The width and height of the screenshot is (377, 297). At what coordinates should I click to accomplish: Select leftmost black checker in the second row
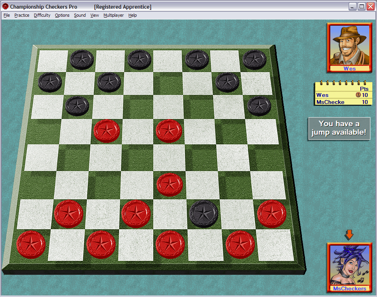point(50,82)
